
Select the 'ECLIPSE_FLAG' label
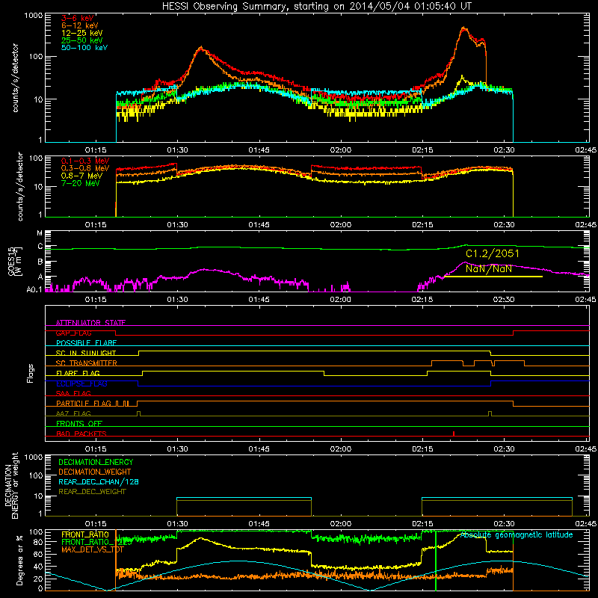(x=81, y=383)
